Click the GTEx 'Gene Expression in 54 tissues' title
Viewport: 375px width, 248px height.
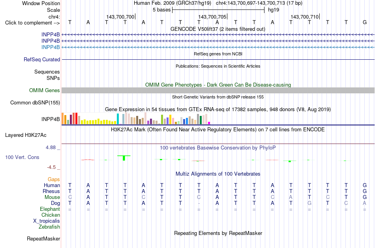(218, 110)
